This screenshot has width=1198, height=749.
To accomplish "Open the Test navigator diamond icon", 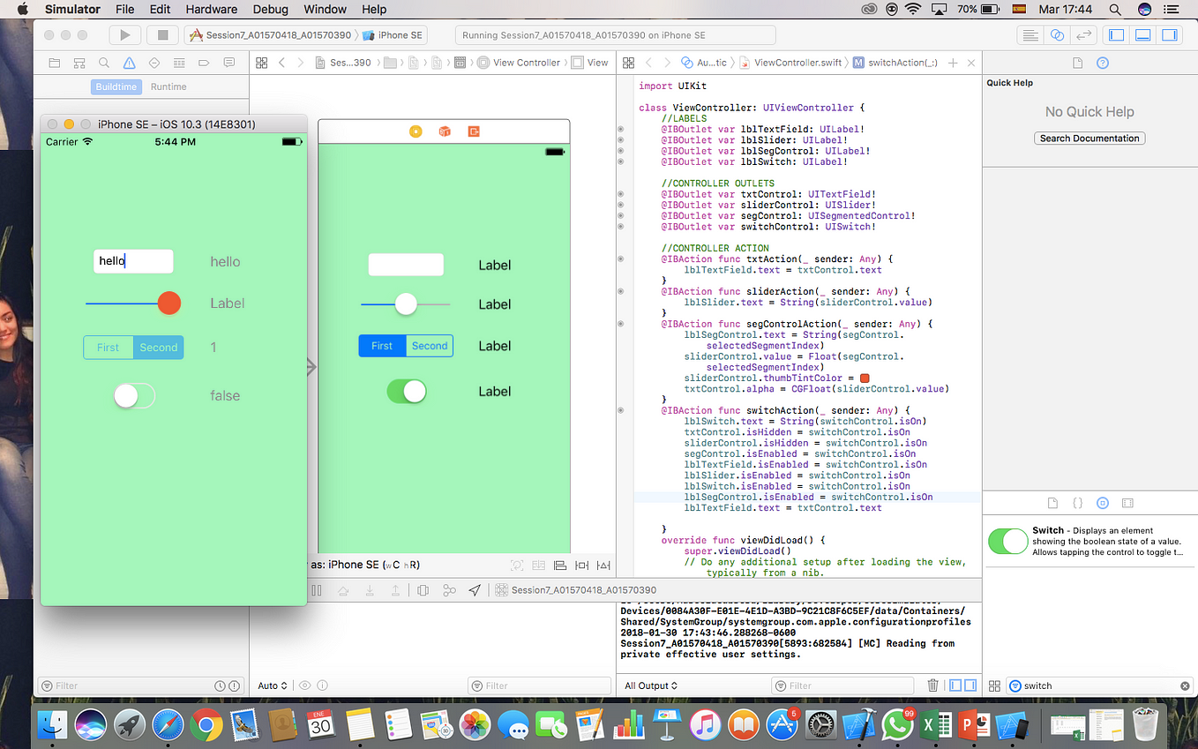I will (x=154, y=63).
